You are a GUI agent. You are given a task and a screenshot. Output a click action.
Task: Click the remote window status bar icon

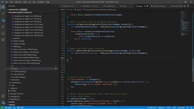coord(2,107)
